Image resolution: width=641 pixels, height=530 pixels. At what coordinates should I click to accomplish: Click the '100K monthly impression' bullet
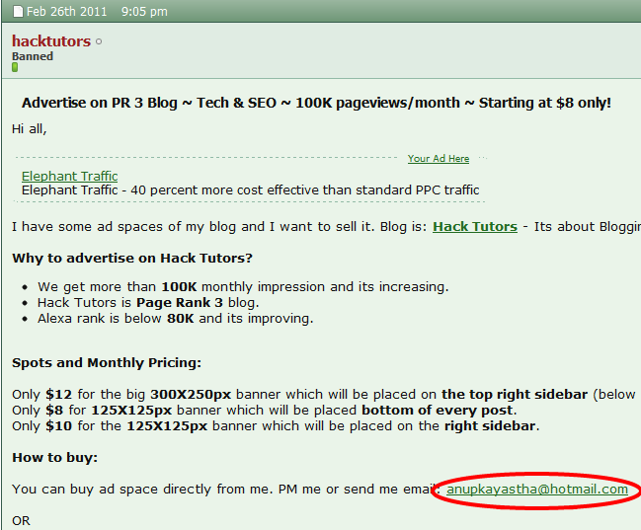click(243, 287)
